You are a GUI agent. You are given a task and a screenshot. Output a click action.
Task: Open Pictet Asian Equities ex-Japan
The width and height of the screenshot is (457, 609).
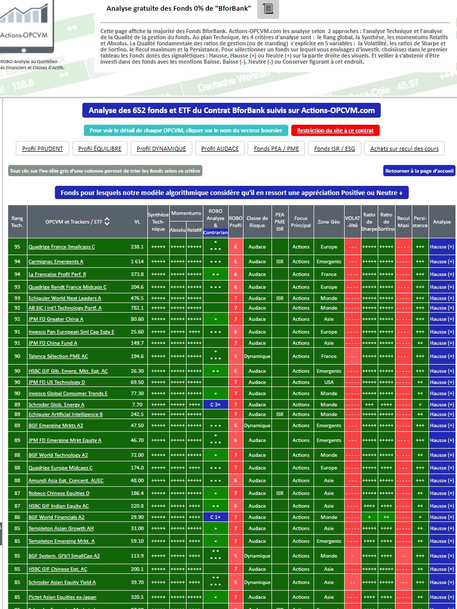62,597
